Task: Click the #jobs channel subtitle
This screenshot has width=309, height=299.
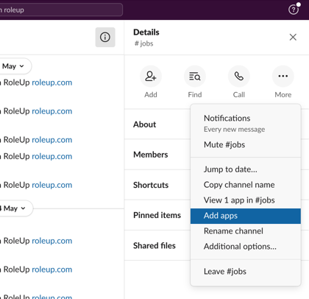Action: tap(143, 43)
